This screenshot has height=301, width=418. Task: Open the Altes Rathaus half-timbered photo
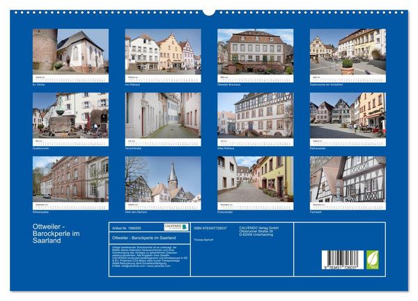pos(256,115)
